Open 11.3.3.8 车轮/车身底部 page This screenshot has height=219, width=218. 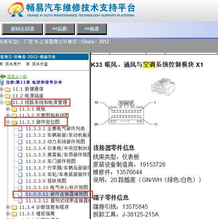coord(58,174)
